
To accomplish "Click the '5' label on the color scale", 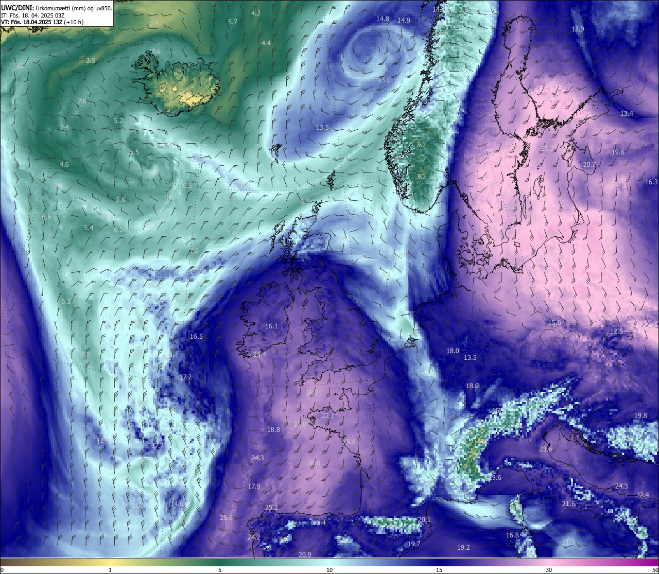I will pyautogui.click(x=220, y=570).
